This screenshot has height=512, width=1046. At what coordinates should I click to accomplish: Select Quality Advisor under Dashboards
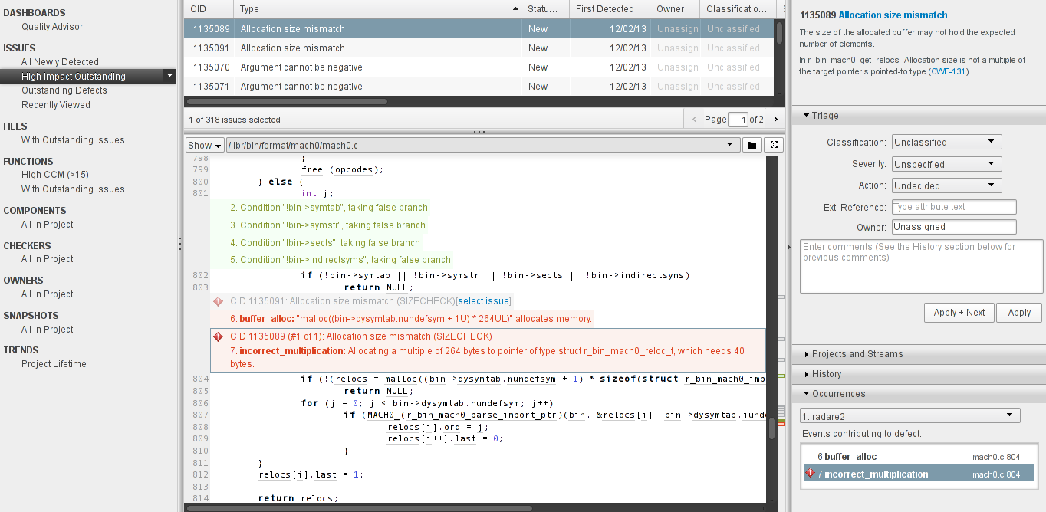click(53, 27)
